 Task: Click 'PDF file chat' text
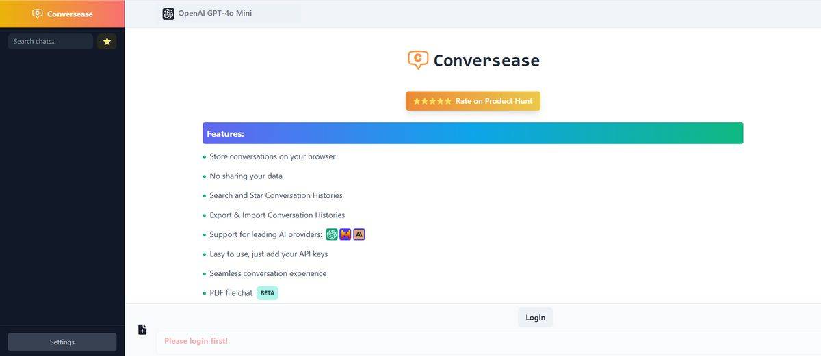[x=231, y=293]
